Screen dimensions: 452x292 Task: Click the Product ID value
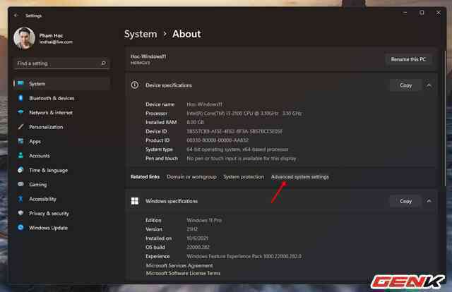pyautogui.click(x=218, y=140)
